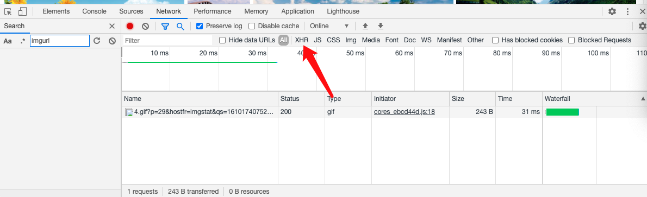Image resolution: width=647 pixels, height=197 pixels.
Task: Toggle the network filter funnel icon
Action: pyautogui.click(x=165, y=26)
